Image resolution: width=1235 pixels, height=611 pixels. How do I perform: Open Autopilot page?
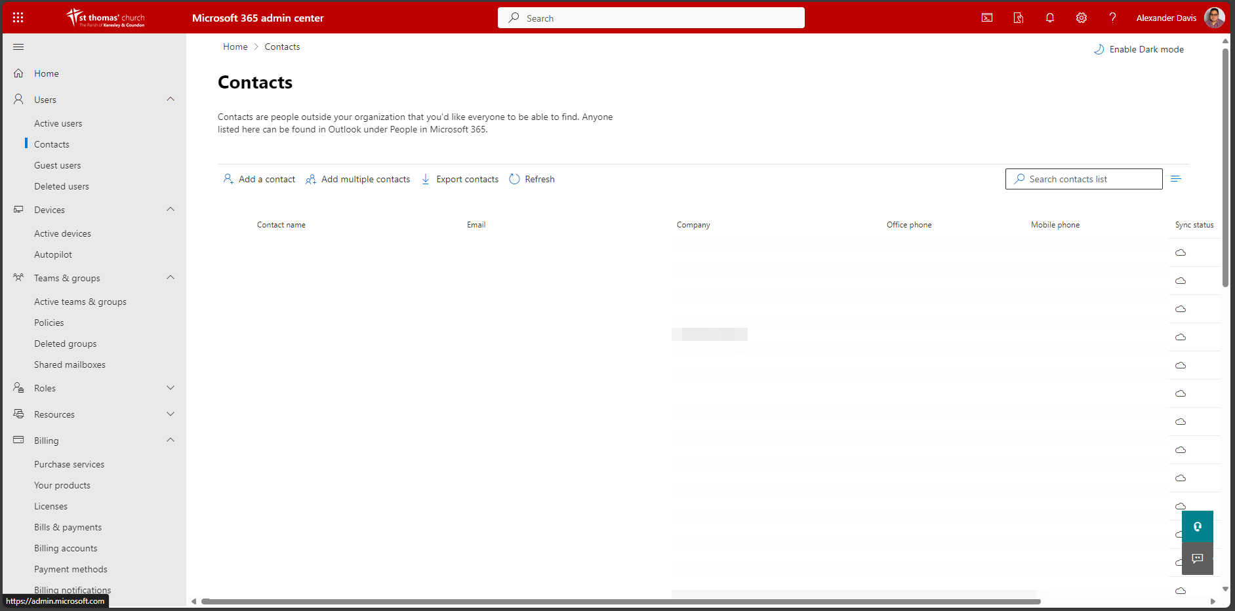pyautogui.click(x=53, y=254)
